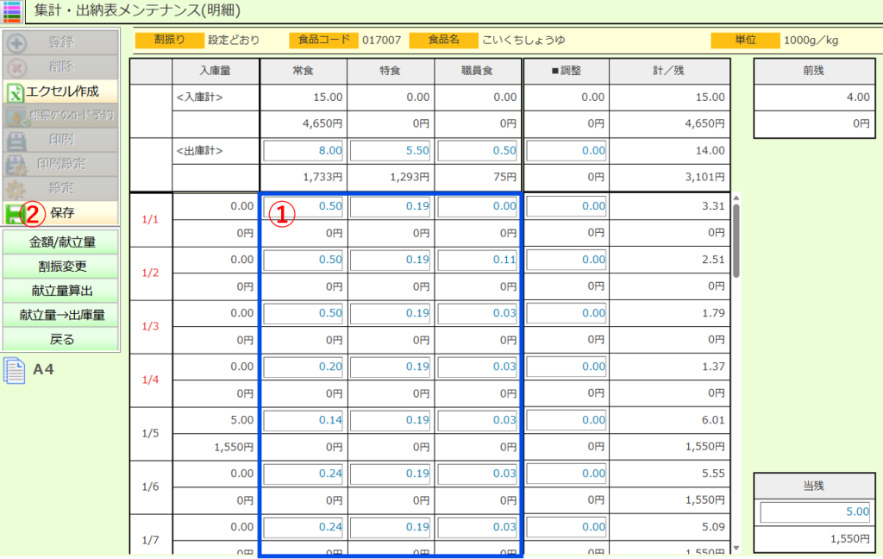Go back with the 戻る button
Screen dimensions: 883x559
[61, 339]
